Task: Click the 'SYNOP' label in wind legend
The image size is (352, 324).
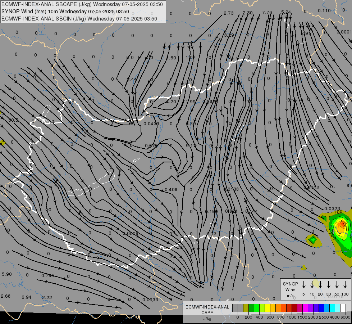Action: coord(290,284)
